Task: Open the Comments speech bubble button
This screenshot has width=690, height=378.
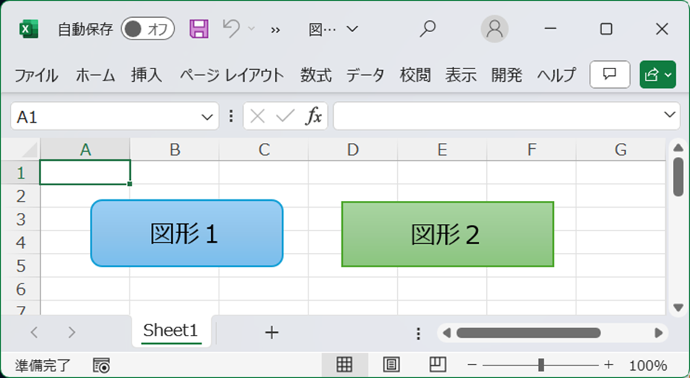Action: (x=610, y=74)
